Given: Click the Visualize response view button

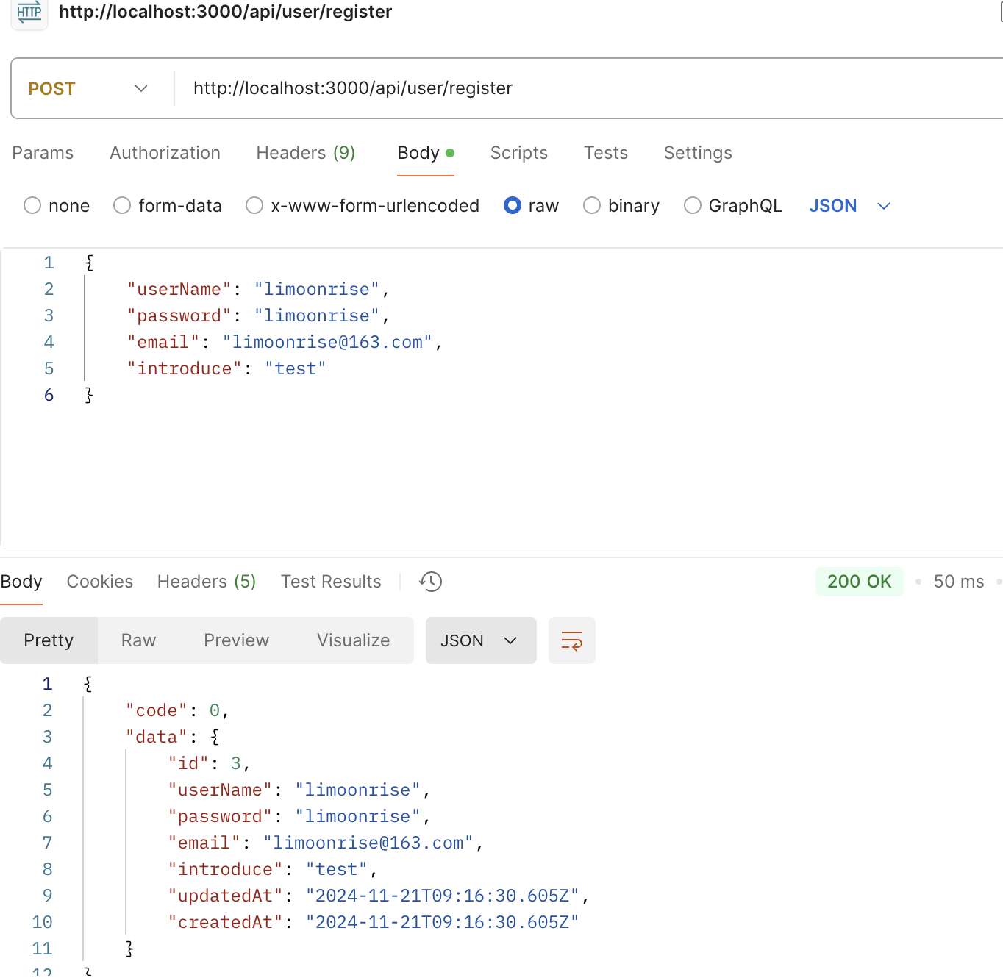Looking at the screenshot, I should point(353,640).
